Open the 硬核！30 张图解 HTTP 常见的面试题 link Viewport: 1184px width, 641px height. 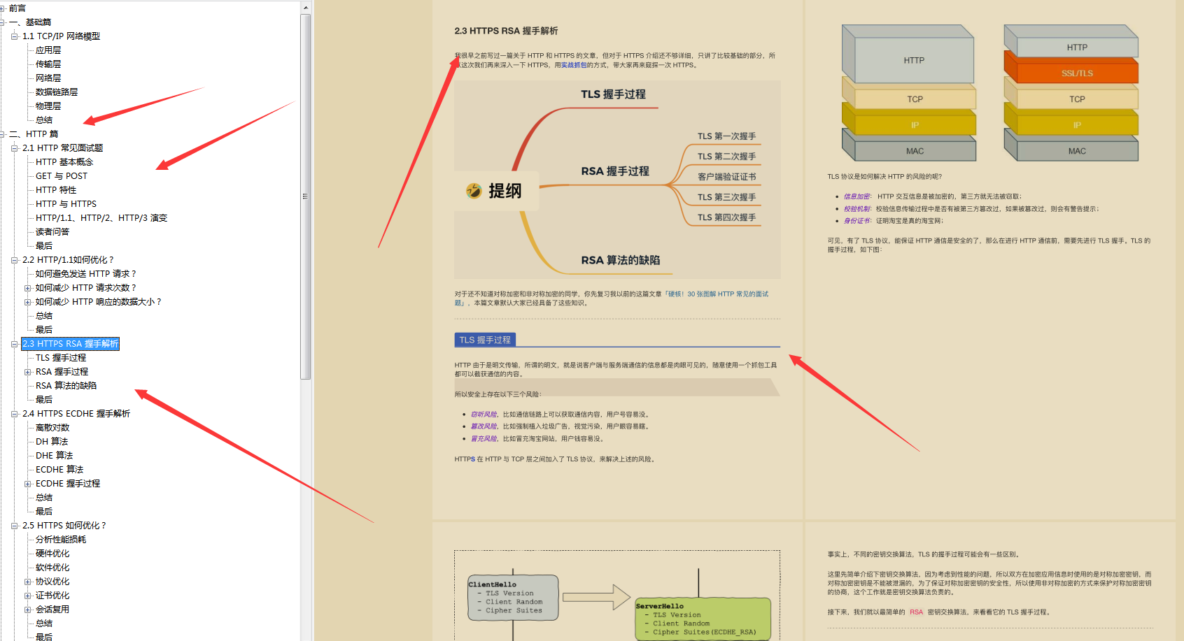(x=611, y=298)
